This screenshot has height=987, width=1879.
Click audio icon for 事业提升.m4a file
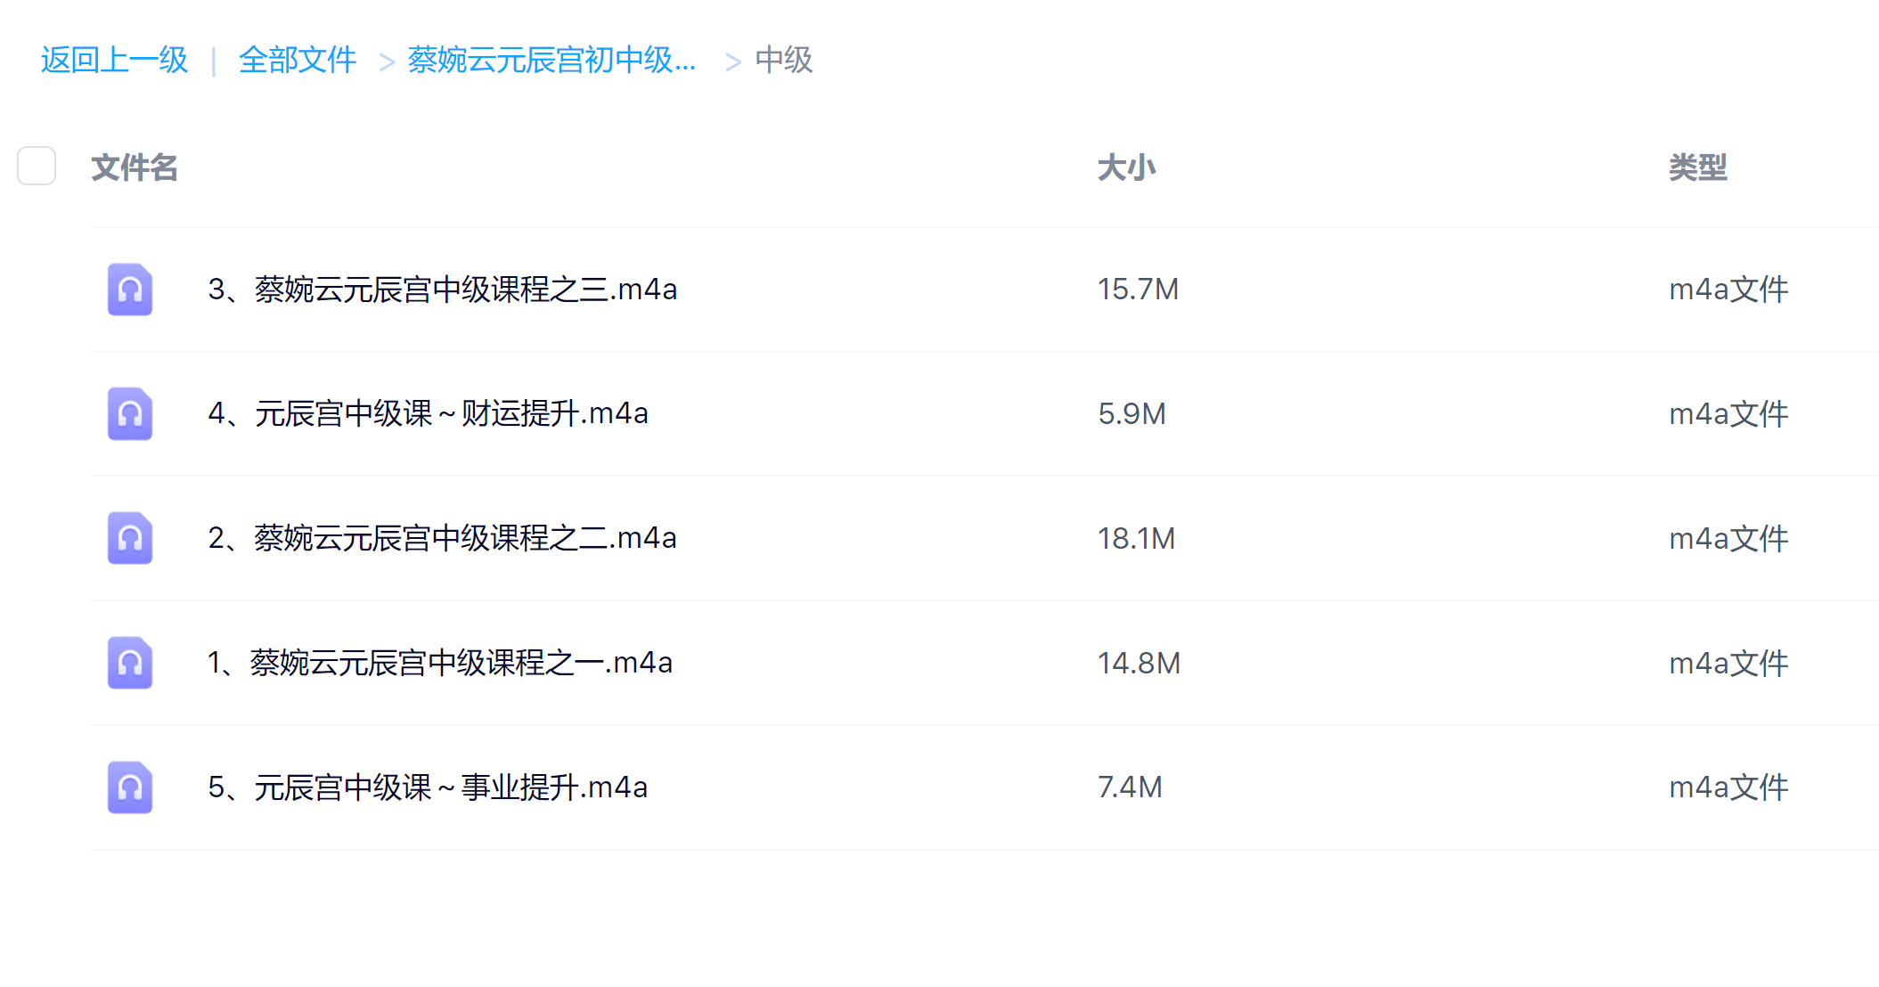130,787
